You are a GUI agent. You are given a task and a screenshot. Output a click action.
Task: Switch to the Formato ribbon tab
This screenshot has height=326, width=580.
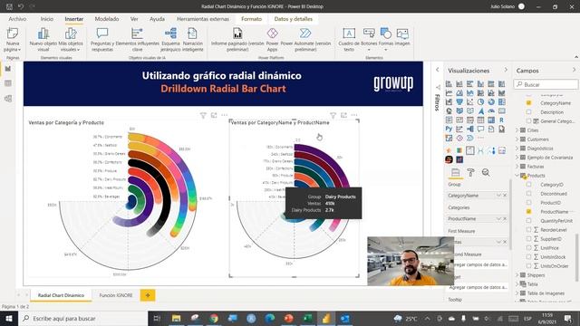tap(252, 19)
